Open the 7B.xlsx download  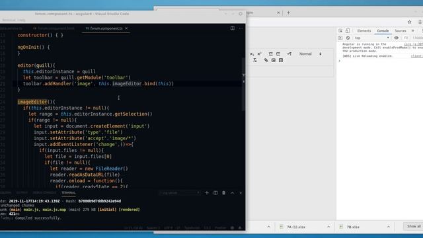point(353,227)
